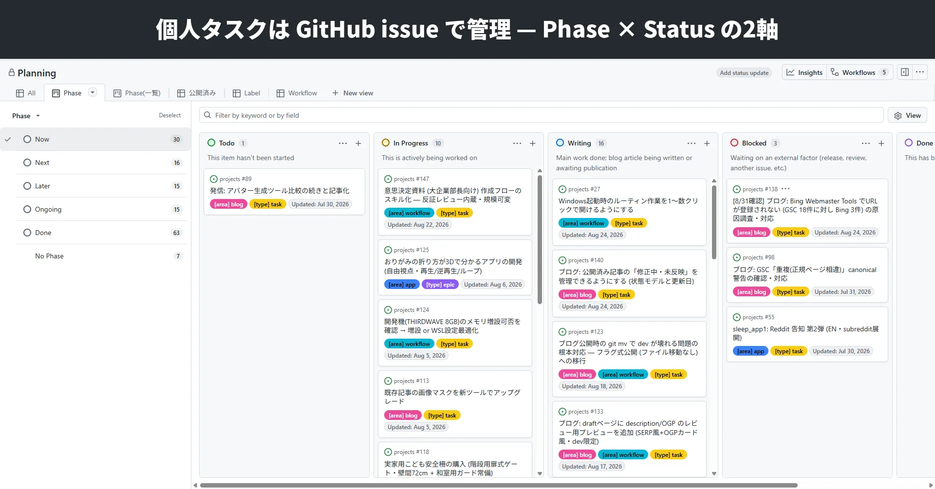Open Workflows button

860,72
